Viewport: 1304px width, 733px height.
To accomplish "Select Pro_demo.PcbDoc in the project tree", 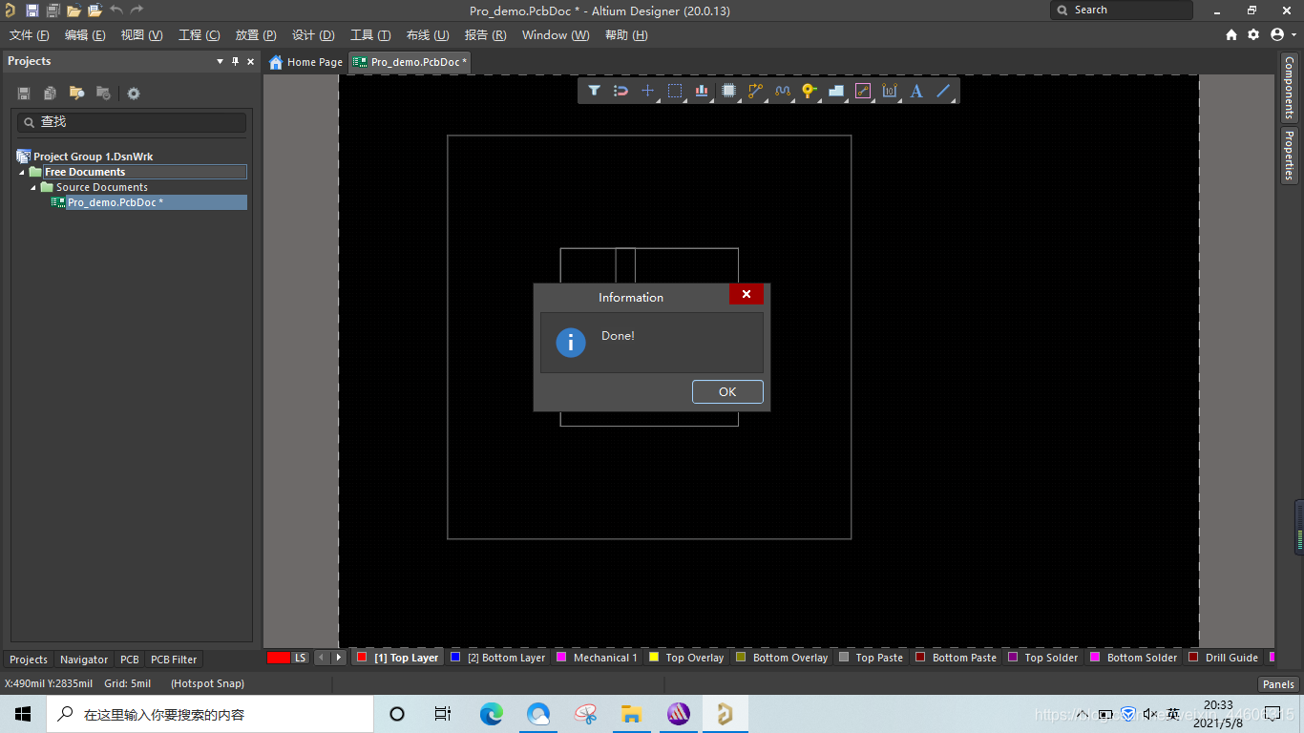I will pos(115,202).
